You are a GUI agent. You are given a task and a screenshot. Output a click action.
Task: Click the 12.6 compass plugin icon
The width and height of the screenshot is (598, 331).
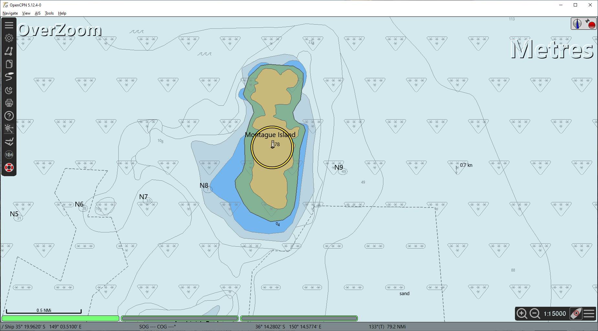9,155
